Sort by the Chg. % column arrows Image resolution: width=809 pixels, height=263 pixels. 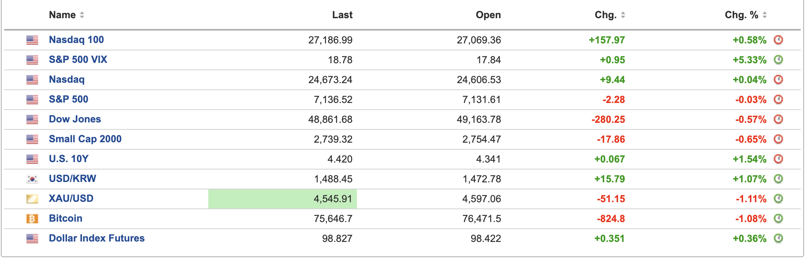[x=764, y=15]
